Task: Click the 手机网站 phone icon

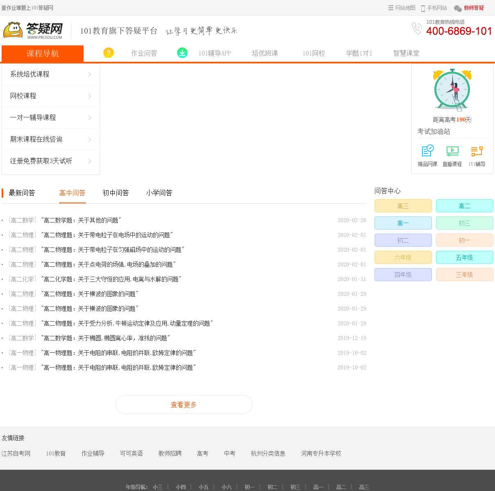Action: click(423, 8)
